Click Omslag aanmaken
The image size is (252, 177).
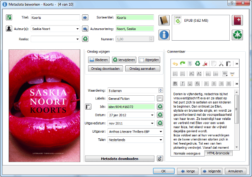coord(142,69)
